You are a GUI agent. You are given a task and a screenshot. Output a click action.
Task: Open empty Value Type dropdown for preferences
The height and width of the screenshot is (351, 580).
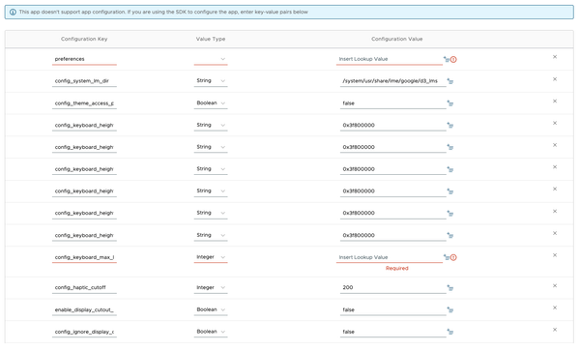click(x=211, y=59)
